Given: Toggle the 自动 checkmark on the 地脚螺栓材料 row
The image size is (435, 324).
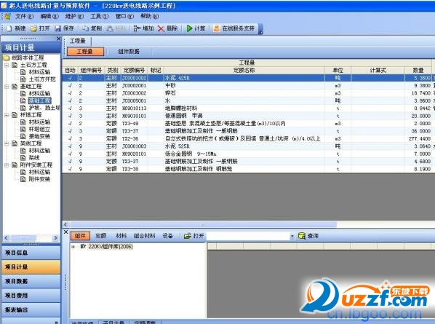Looking at the screenshot, I should (x=70, y=108).
